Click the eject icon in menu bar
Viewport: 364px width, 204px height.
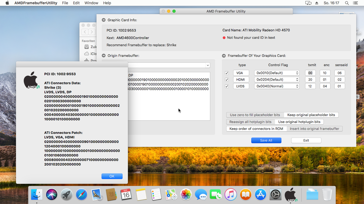click(317, 3)
